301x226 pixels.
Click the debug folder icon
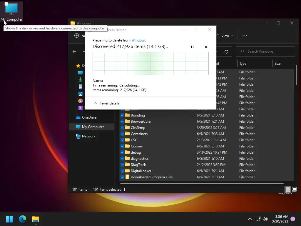coord(127,152)
